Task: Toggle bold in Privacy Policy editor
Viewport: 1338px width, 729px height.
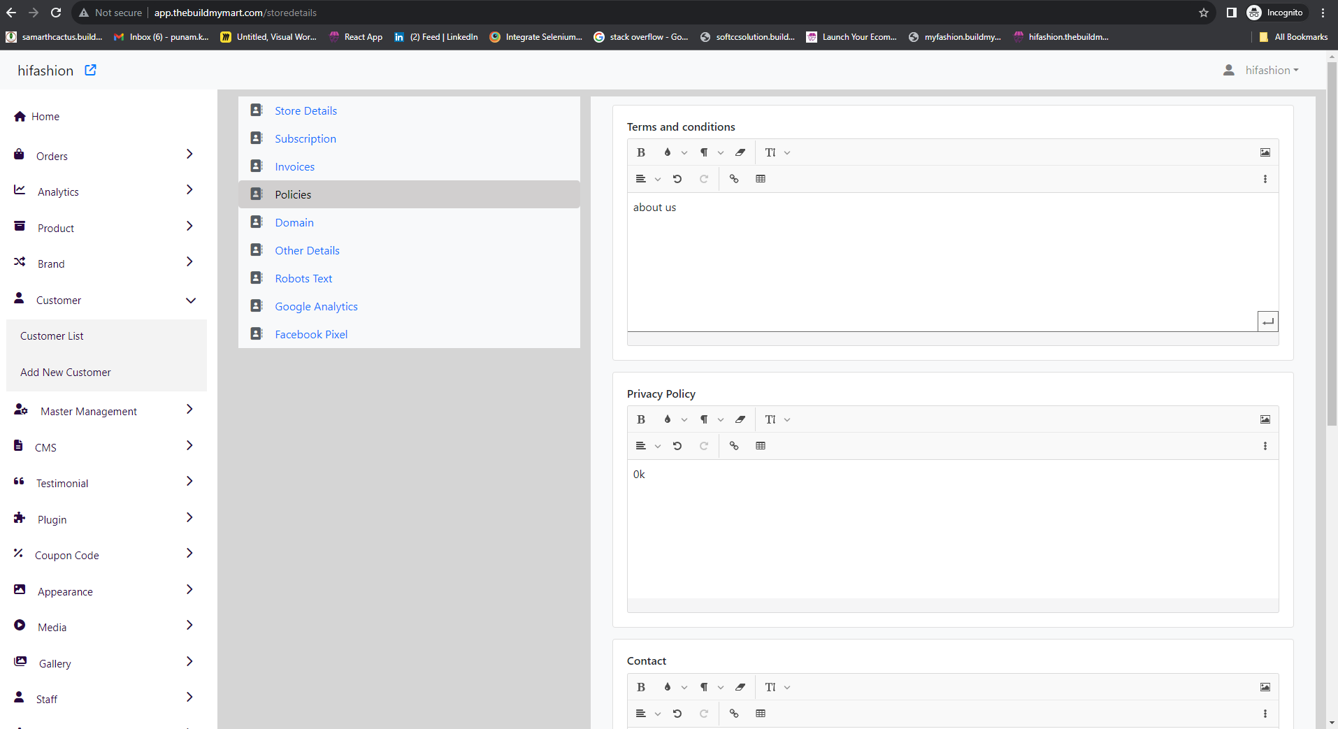Action: 641,419
